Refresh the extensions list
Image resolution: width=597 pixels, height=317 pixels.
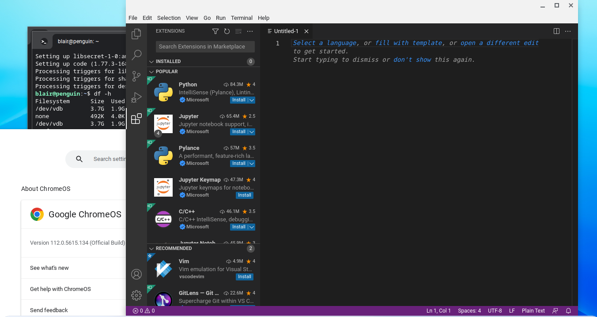pos(227,31)
